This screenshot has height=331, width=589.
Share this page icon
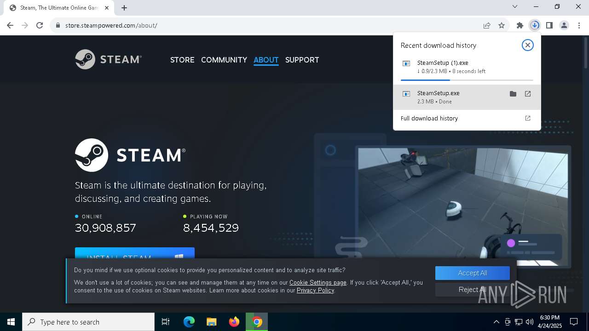coord(487,25)
